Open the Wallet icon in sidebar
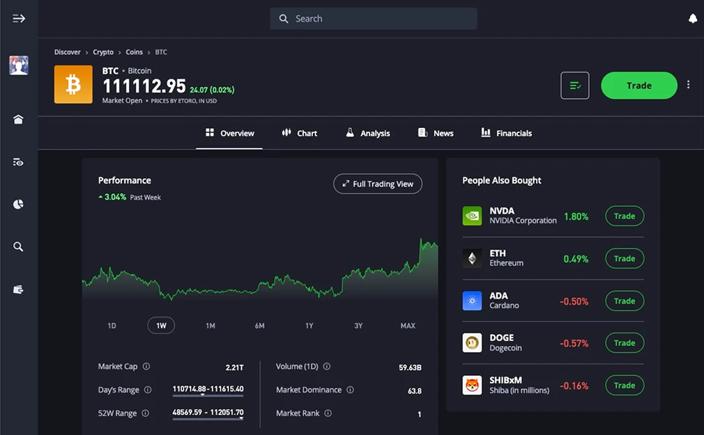Screen dimensions: 704x435 pos(18,290)
